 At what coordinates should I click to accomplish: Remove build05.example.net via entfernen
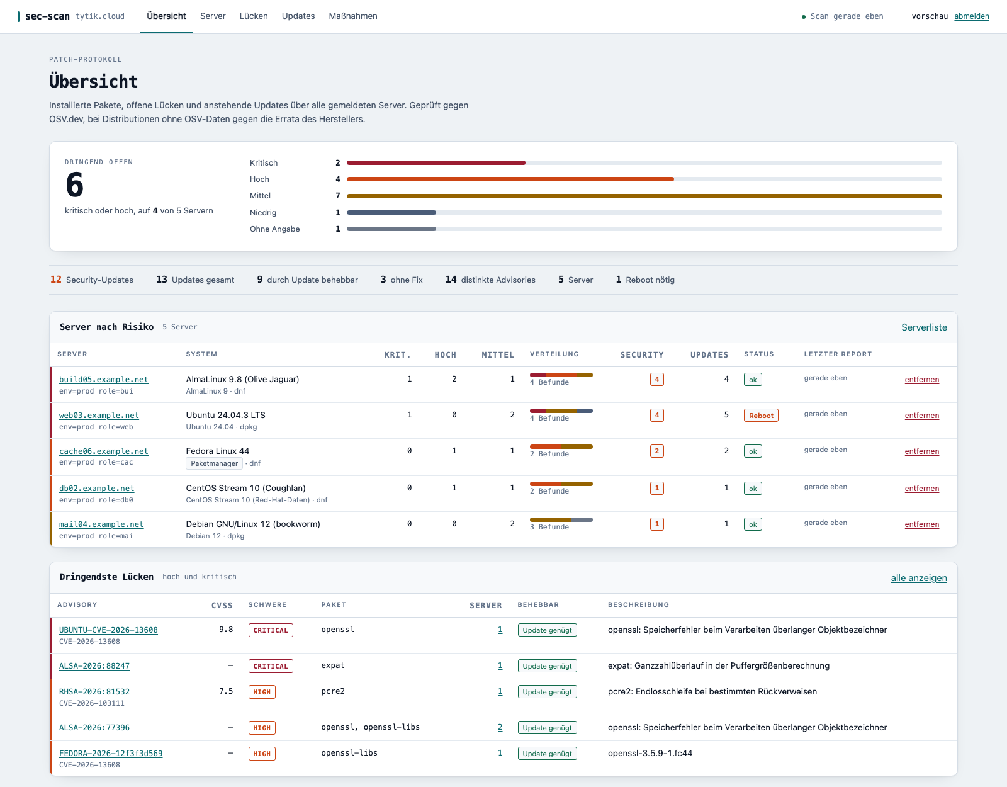(x=921, y=380)
